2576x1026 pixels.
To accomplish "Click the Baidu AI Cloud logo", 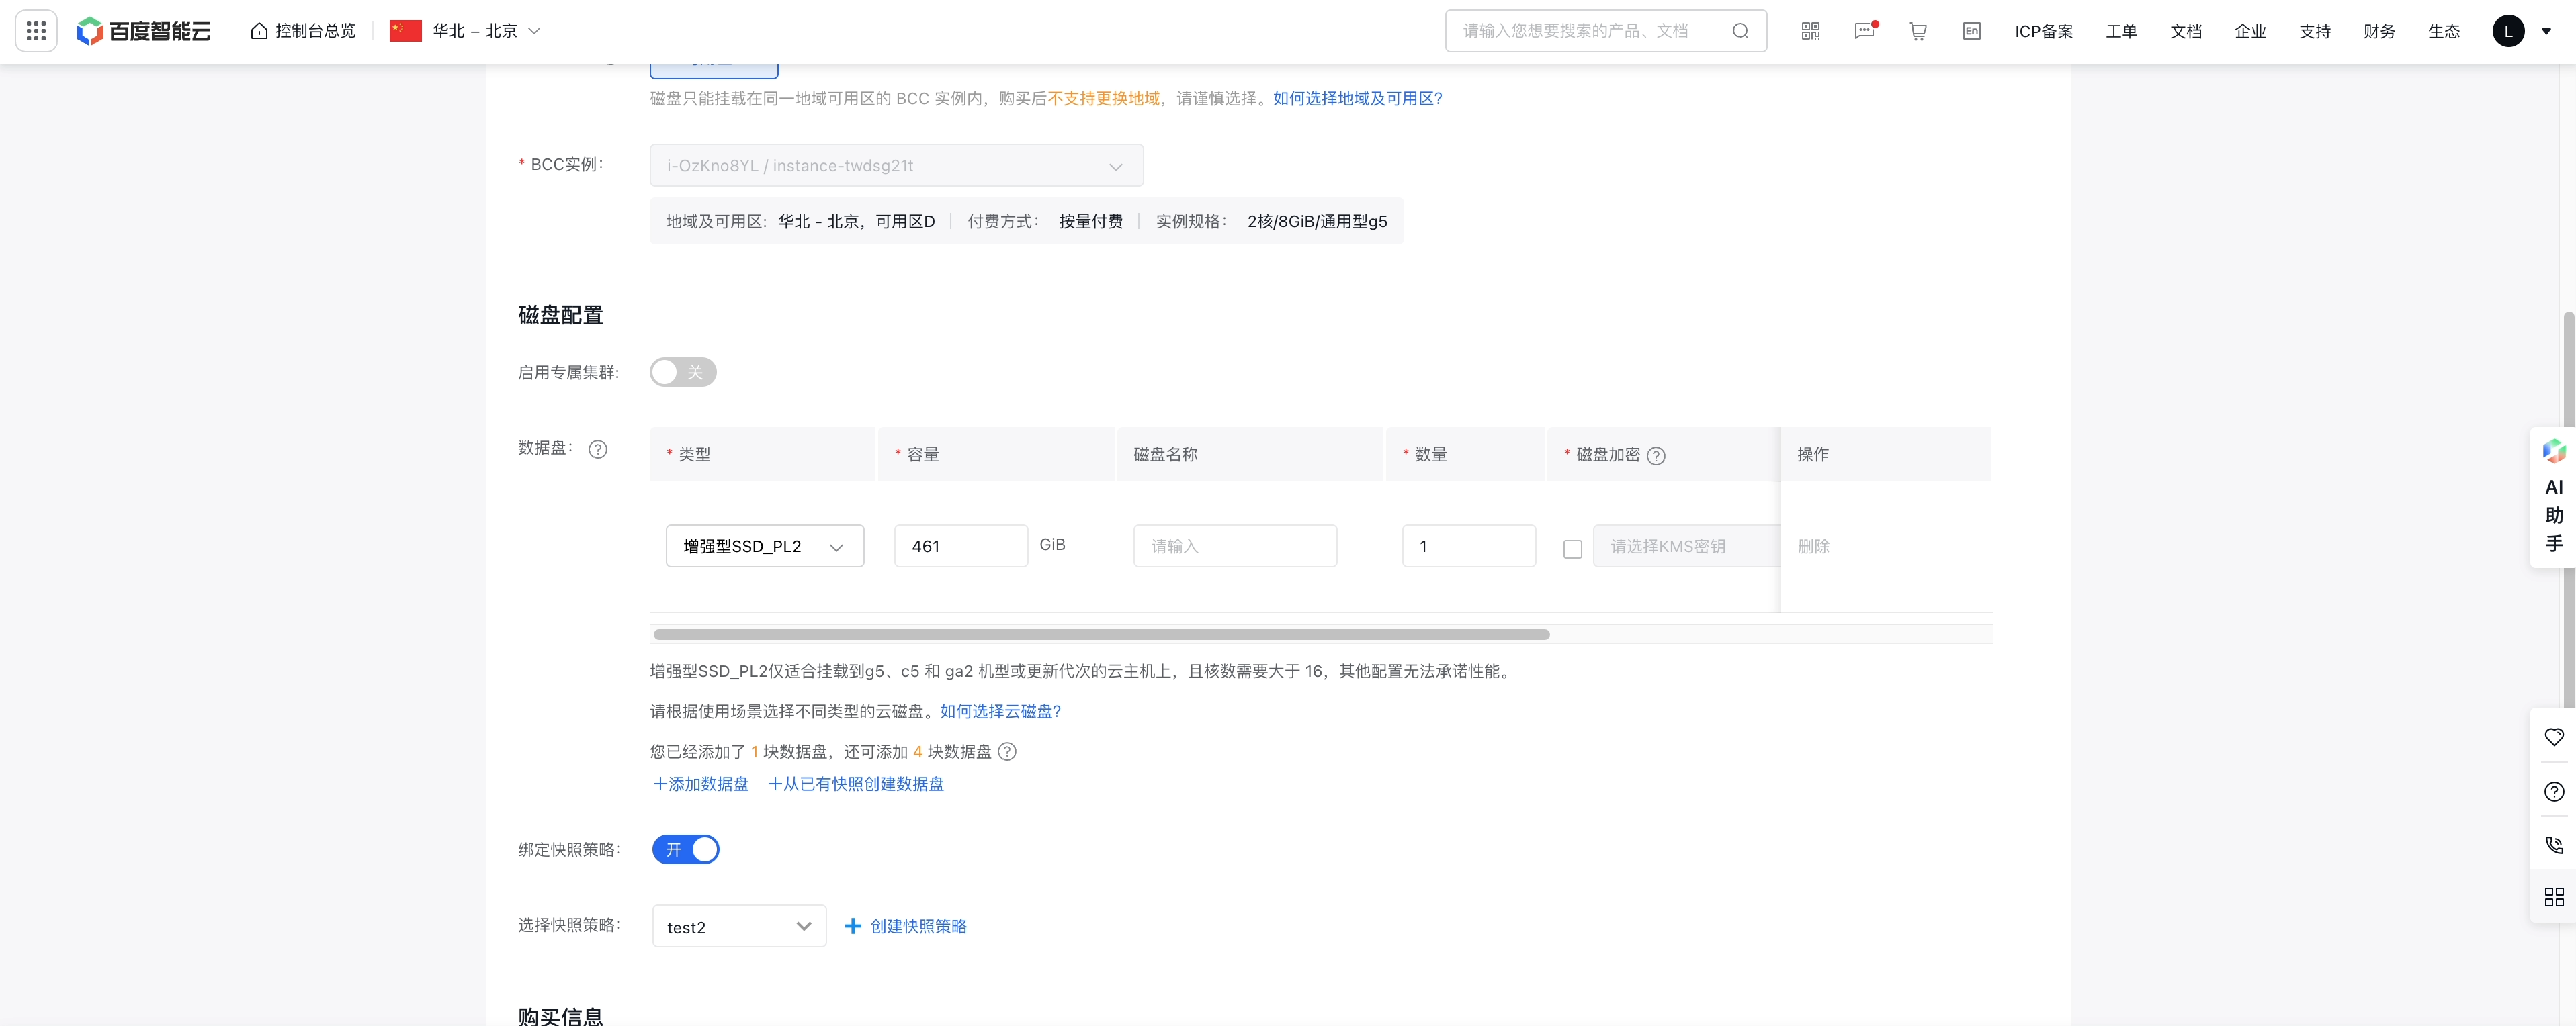I will [144, 31].
